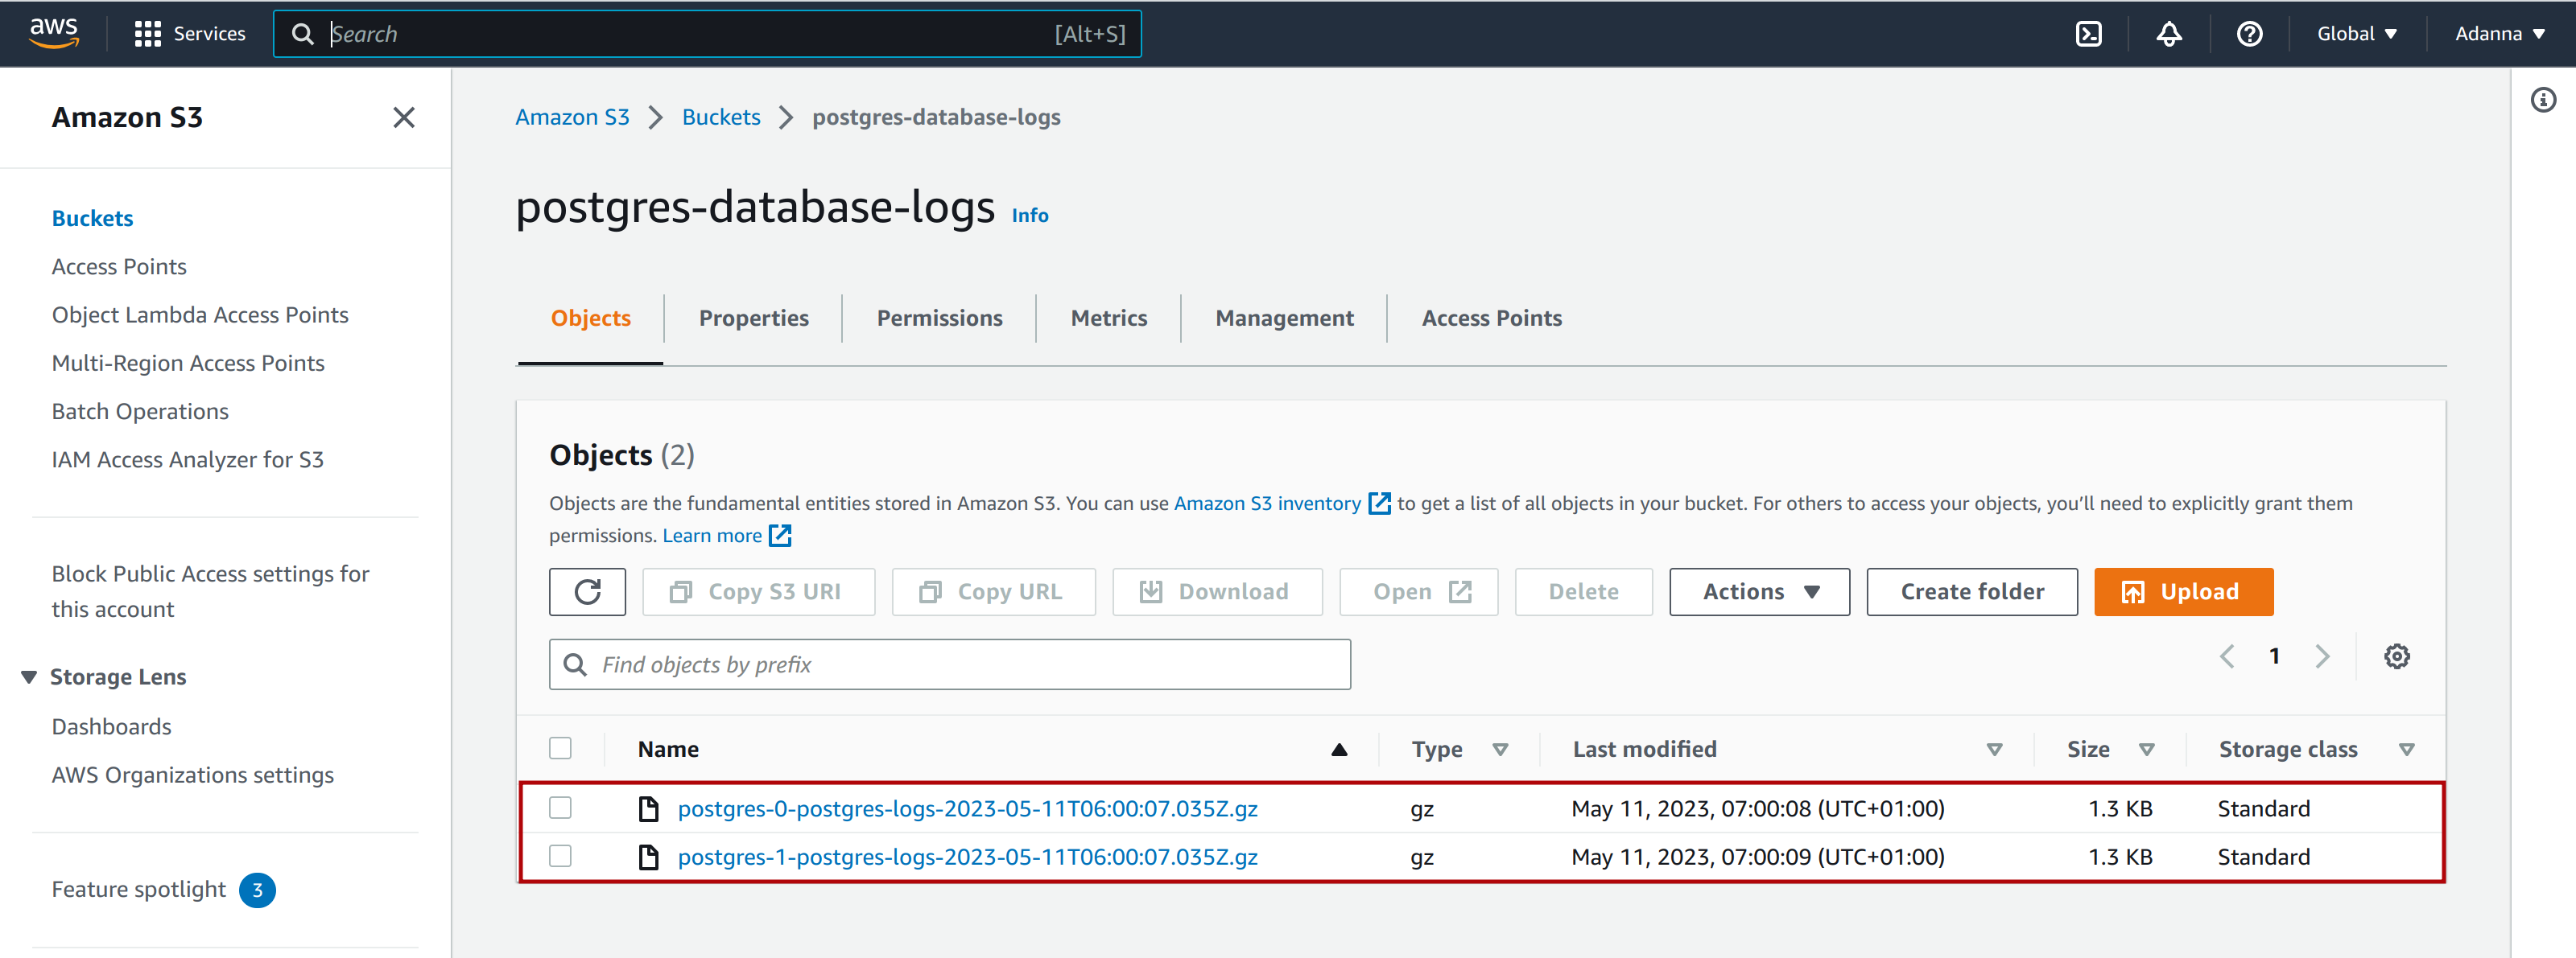
Task: Close the Amazon S3 sidebar
Action: click(x=403, y=118)
